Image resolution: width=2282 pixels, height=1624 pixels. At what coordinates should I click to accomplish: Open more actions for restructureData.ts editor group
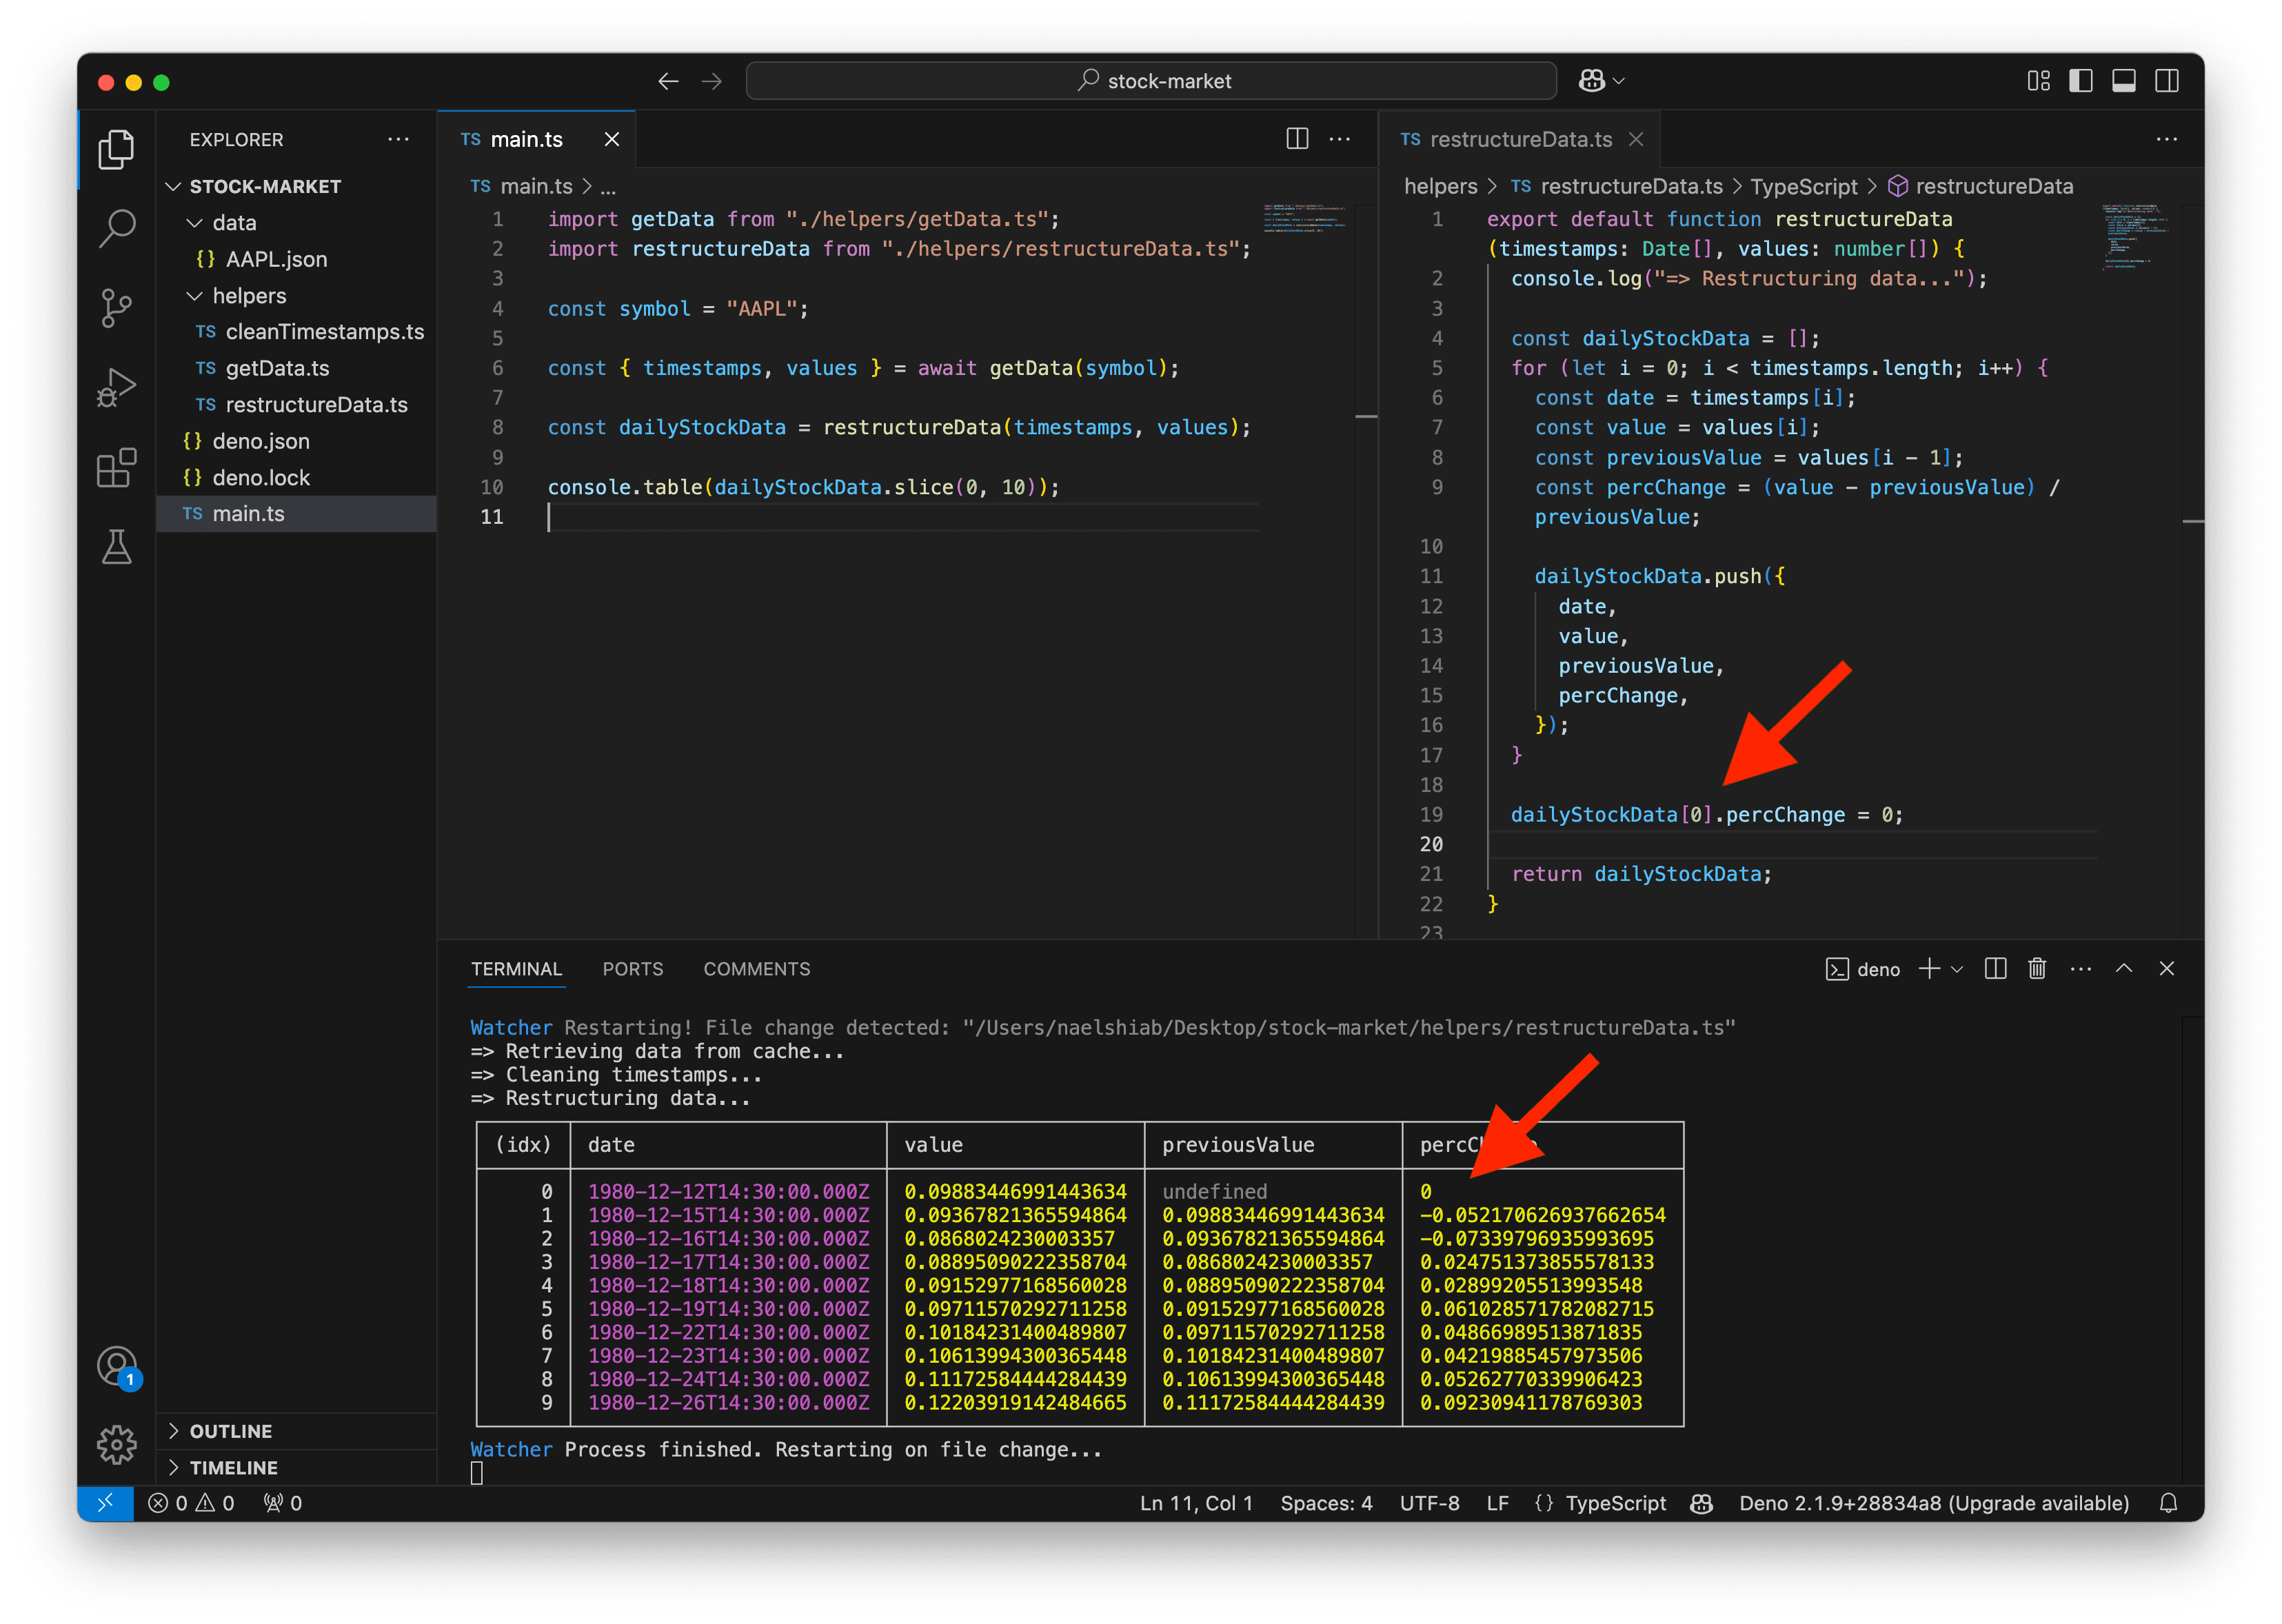click(2167, 139)
